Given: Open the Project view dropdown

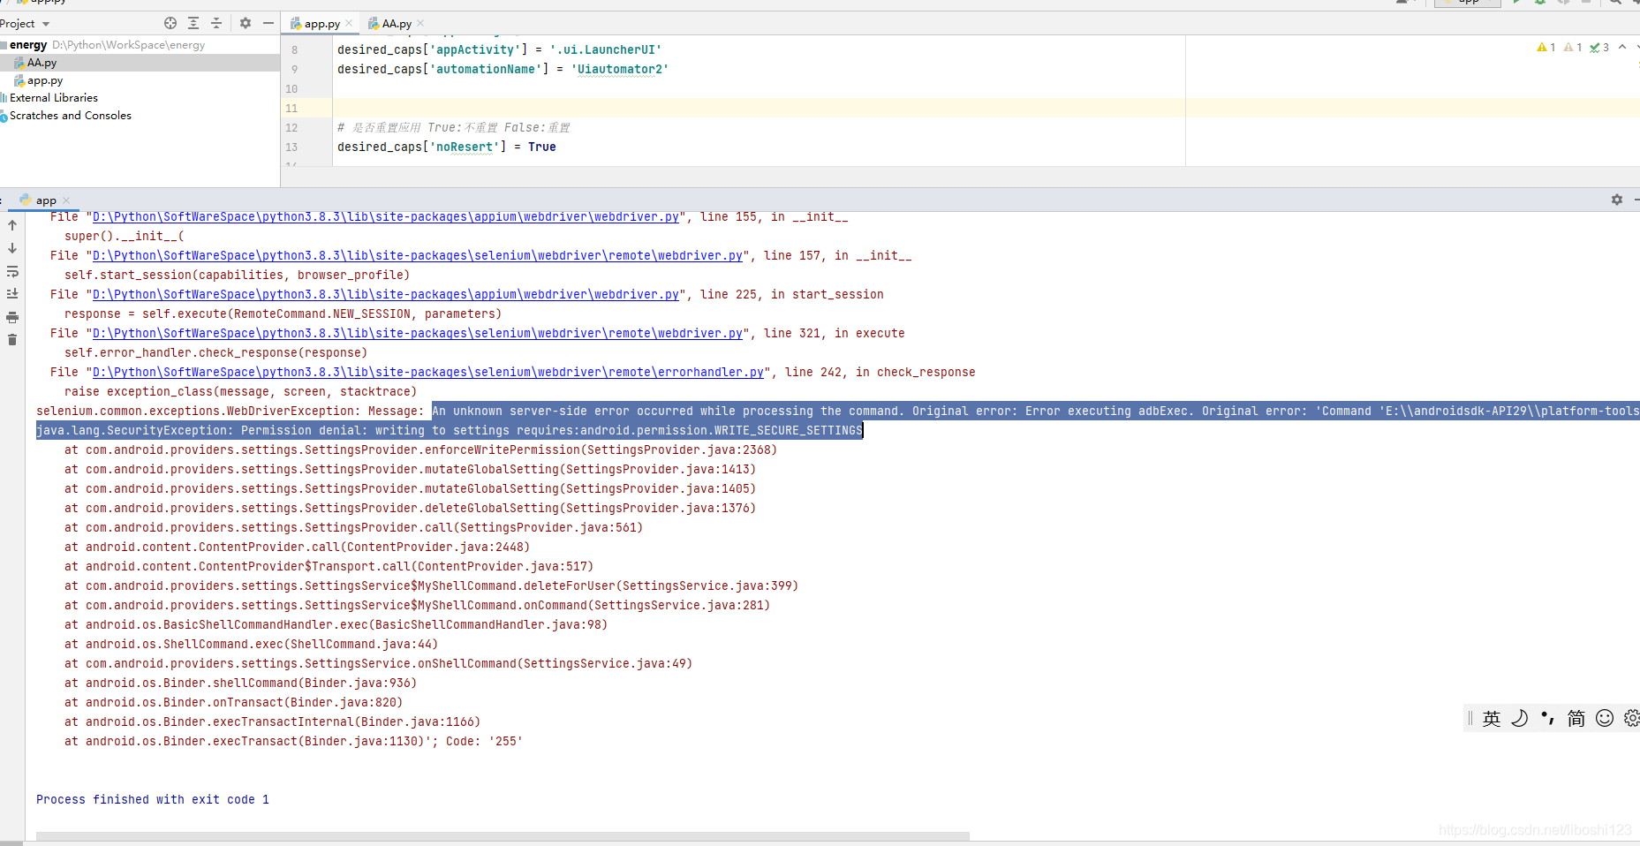Looking at the screenshot, I should [46, 24].
